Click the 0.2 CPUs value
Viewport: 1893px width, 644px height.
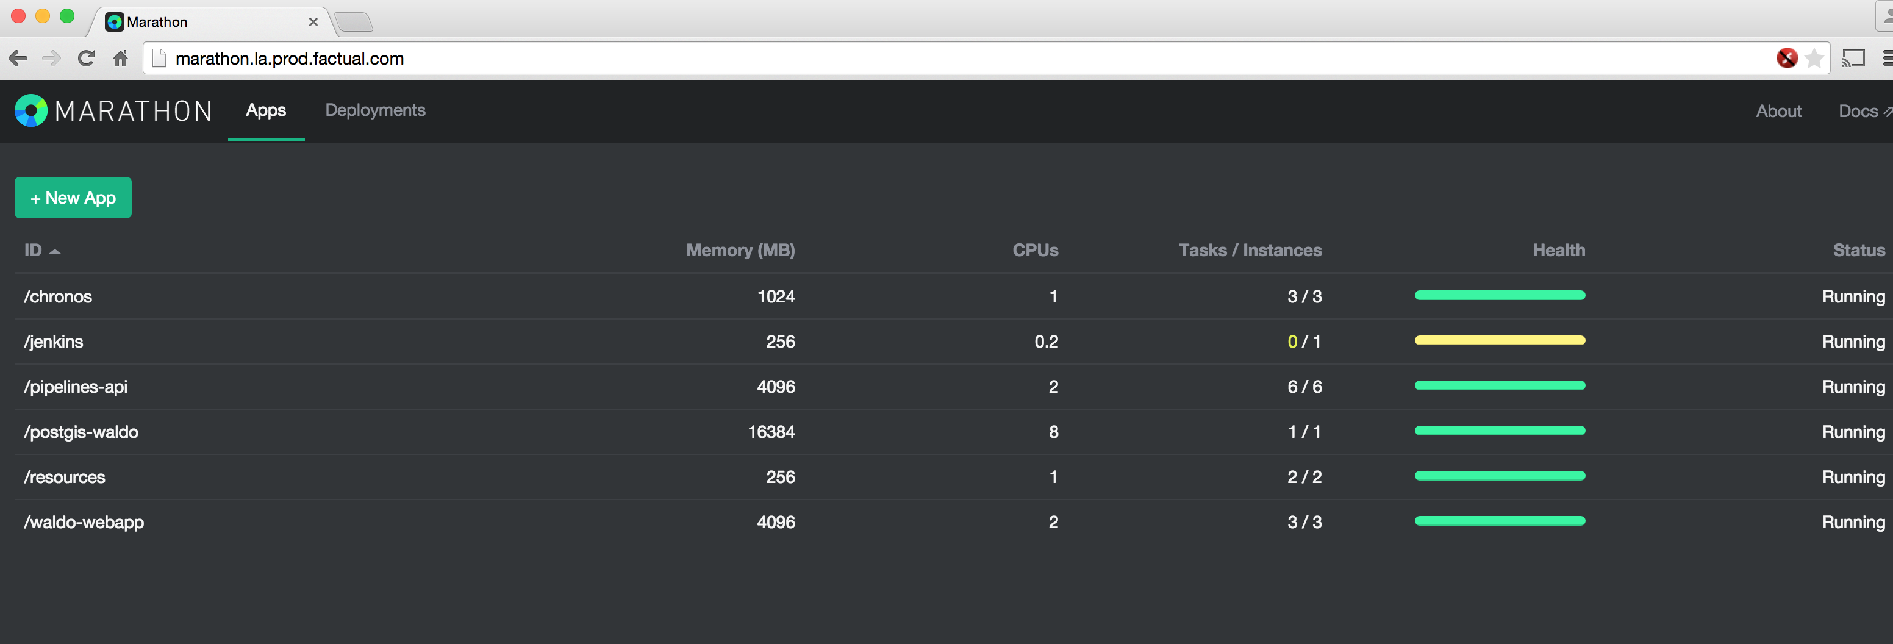[1047, 342]
